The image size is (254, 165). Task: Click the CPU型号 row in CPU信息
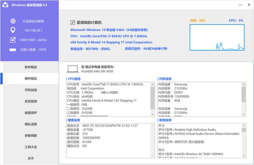point(105,84)
